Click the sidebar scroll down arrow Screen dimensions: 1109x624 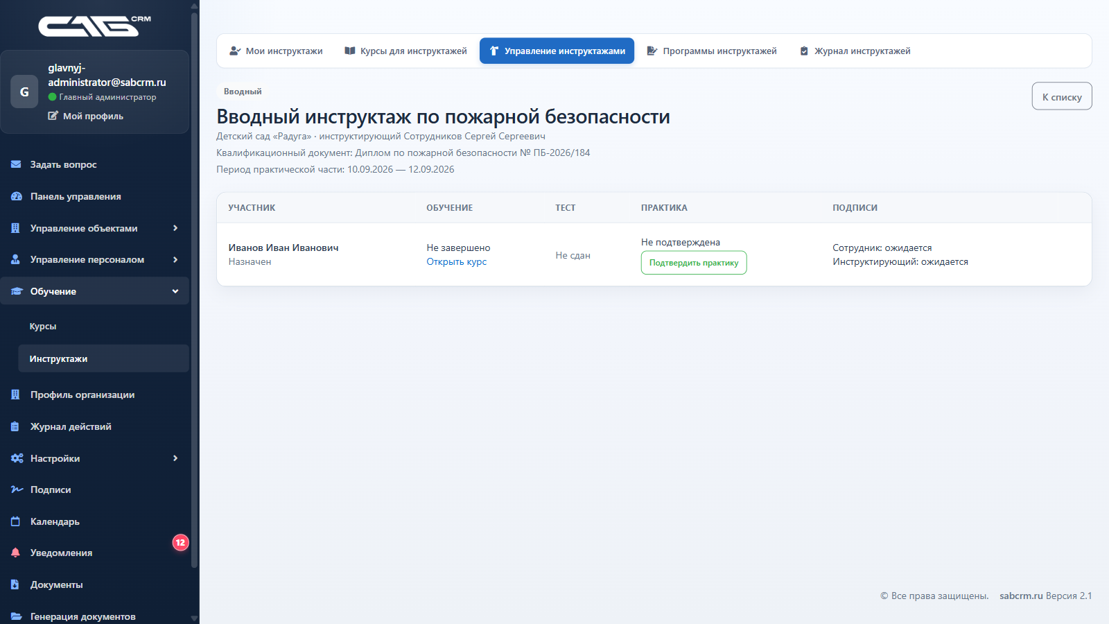coord(194,618)
